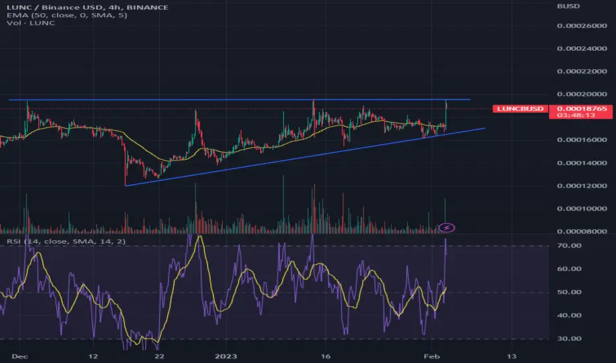Click the RSI 30.00 scale label
Image resolution: width=616 pixels, height=363 pixels.
pyautogui.click(x=569, y=339)
